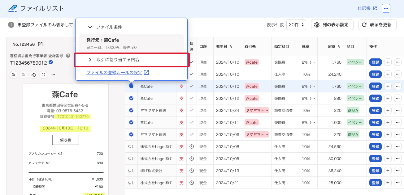Image resolution: width=404 pixels, height=195 pixels.
Task: Click plus on the 2024/10/11 row
Action: point(388,122)
